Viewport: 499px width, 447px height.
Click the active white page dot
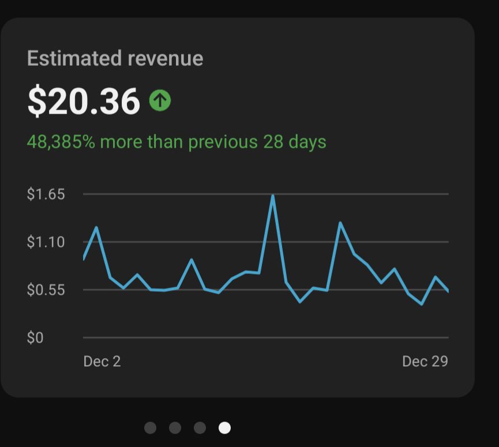pos(224,427)
